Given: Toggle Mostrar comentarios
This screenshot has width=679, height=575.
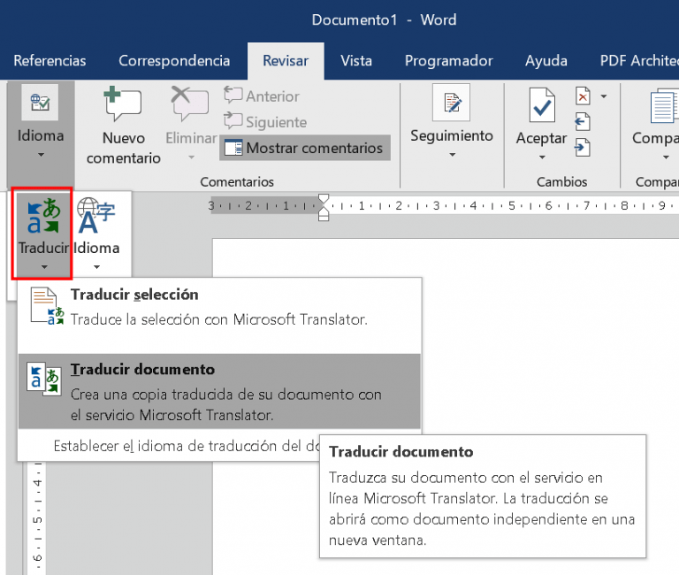Looking at the screenshot, I should point(305,149).
